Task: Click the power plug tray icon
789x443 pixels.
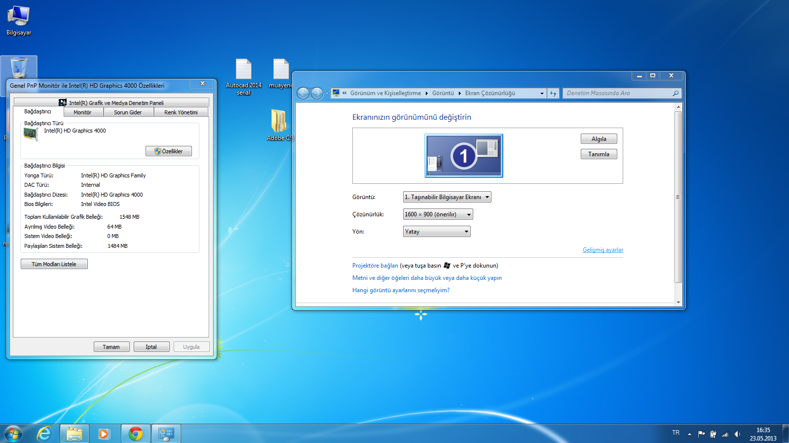Action: point(713,434)
